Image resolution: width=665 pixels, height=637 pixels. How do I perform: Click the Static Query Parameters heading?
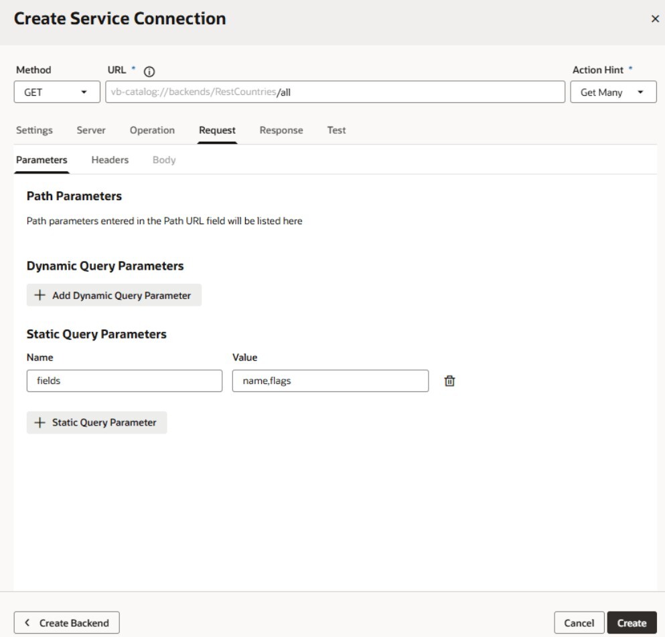(x=96, y=334)
